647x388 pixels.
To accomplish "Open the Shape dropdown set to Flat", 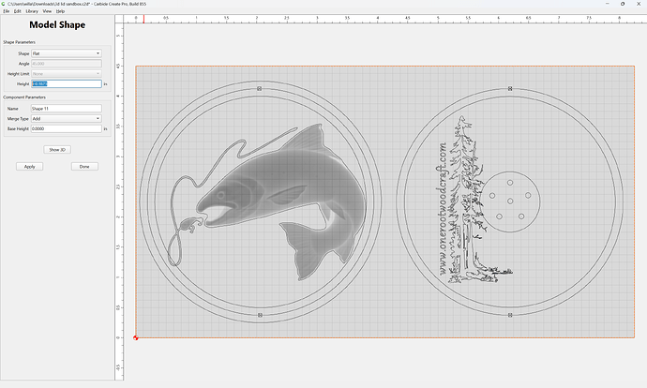I will (67, 53).
